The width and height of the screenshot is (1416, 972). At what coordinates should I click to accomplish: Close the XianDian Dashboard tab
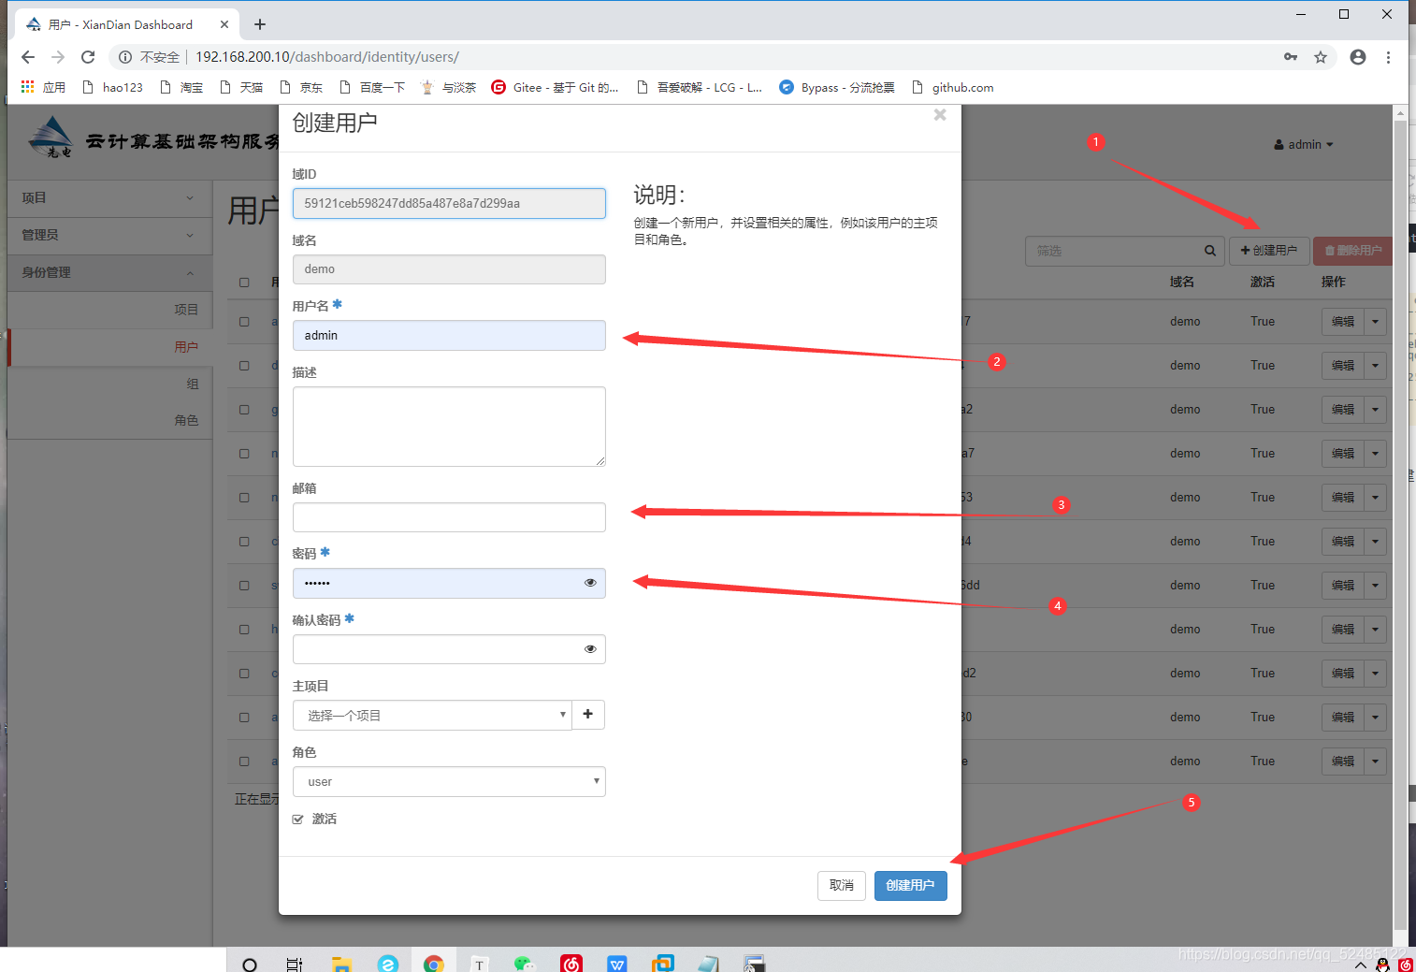pyautogui.click(x=224, y=24)
